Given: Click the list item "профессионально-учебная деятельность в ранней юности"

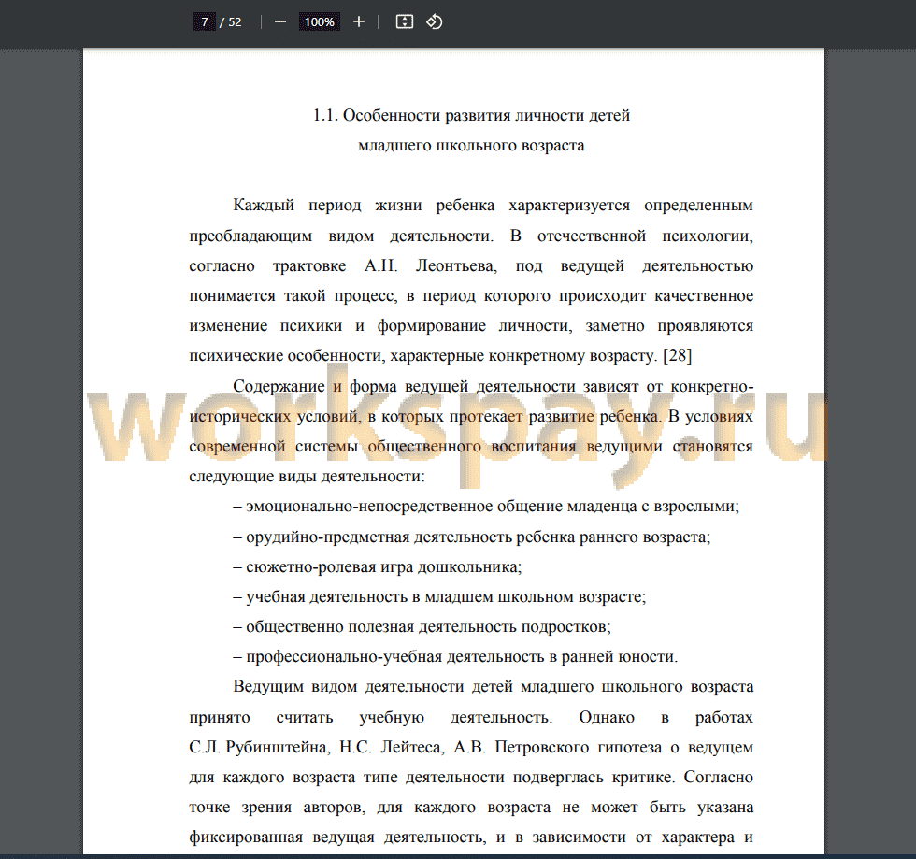Looking at the screenshot, I should pyautogui.click(x=461, y=657).
